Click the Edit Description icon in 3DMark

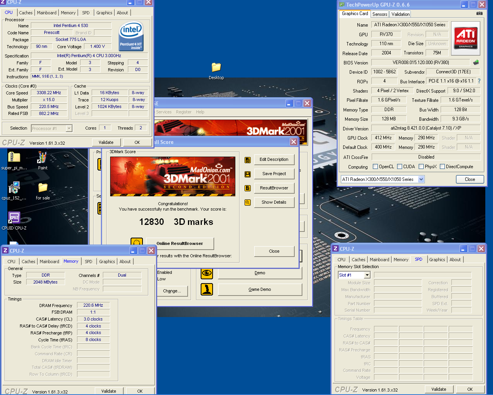click(x=248, y=160)
